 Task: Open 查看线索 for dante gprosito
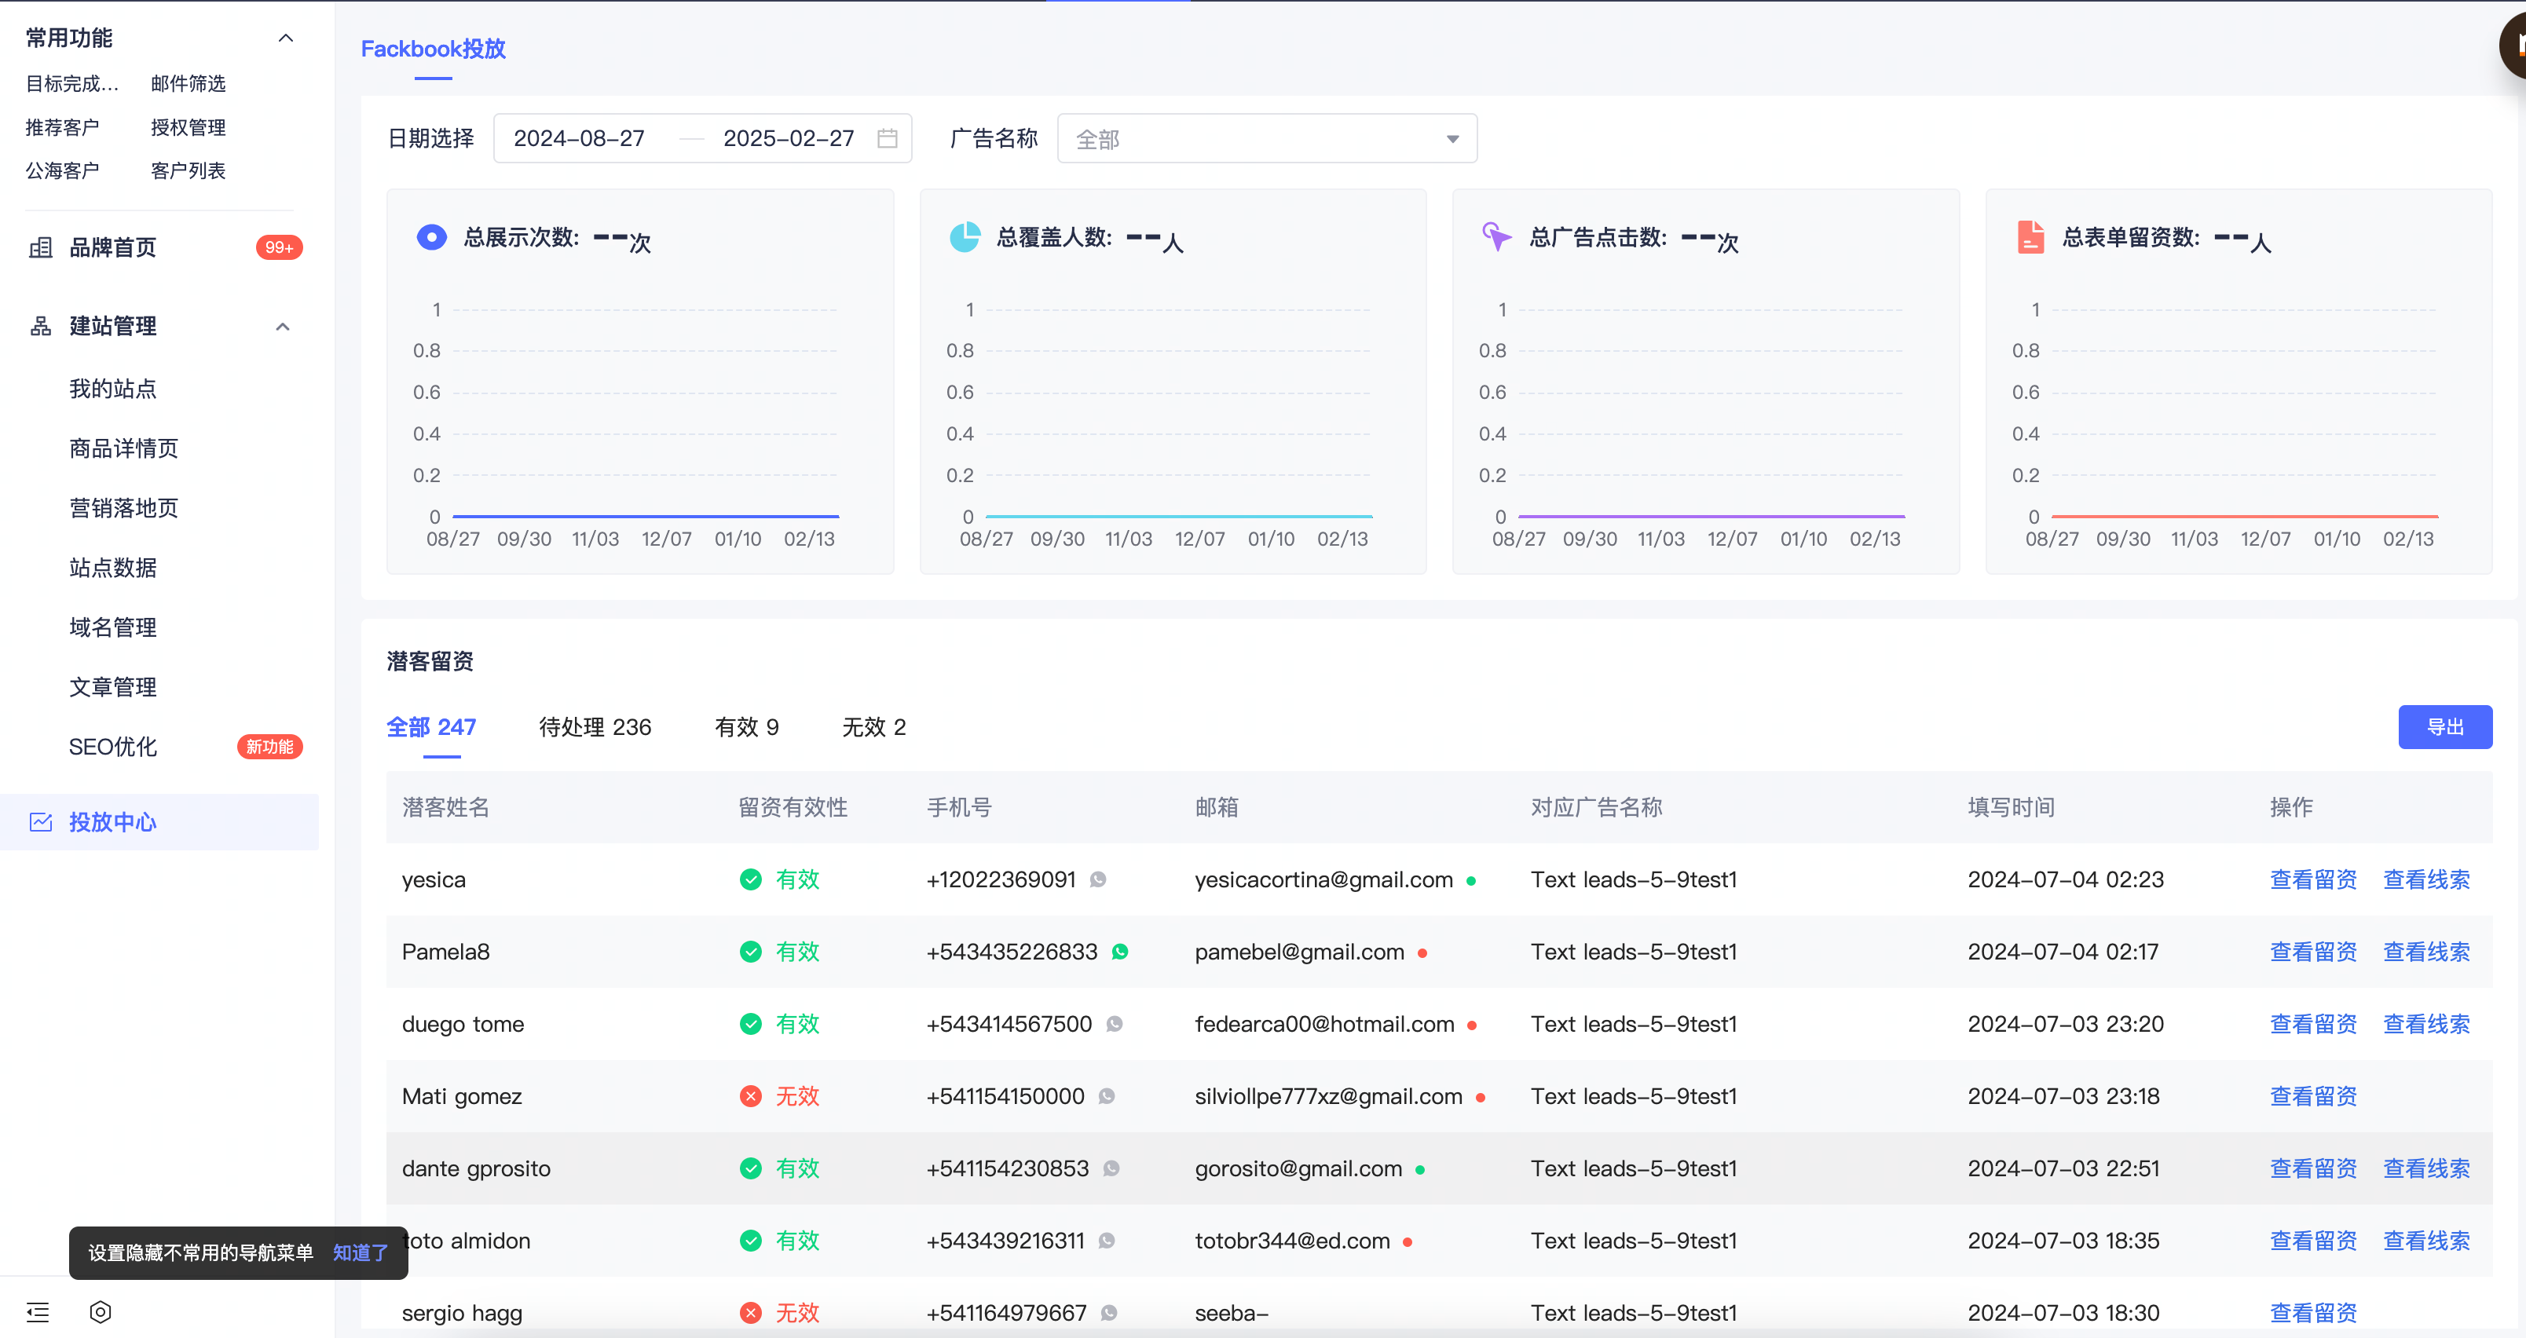[x=2426, y=1168]
